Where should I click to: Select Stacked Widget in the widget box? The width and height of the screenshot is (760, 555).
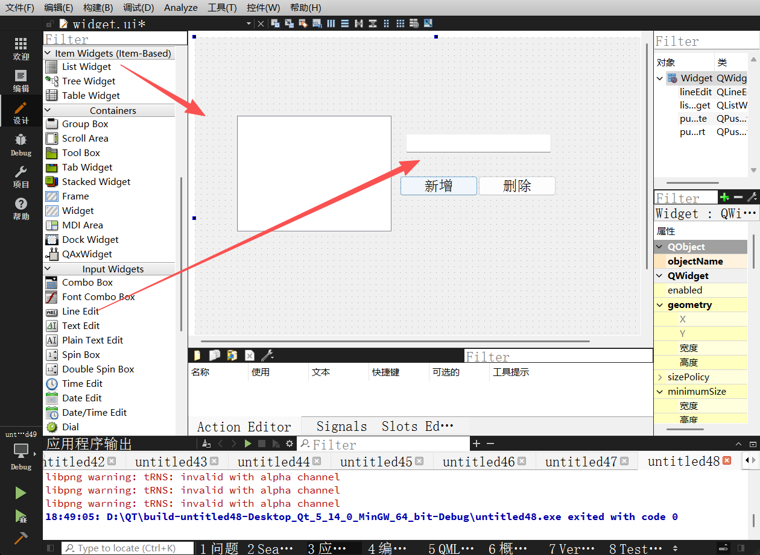(x=96, y=182)
